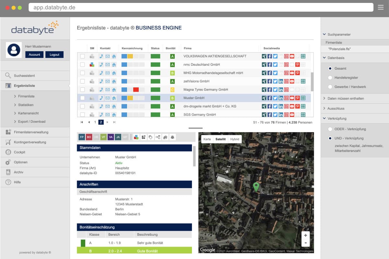Click the bug icon in detail toolbar
389x259 pixels.
point(172,137)
